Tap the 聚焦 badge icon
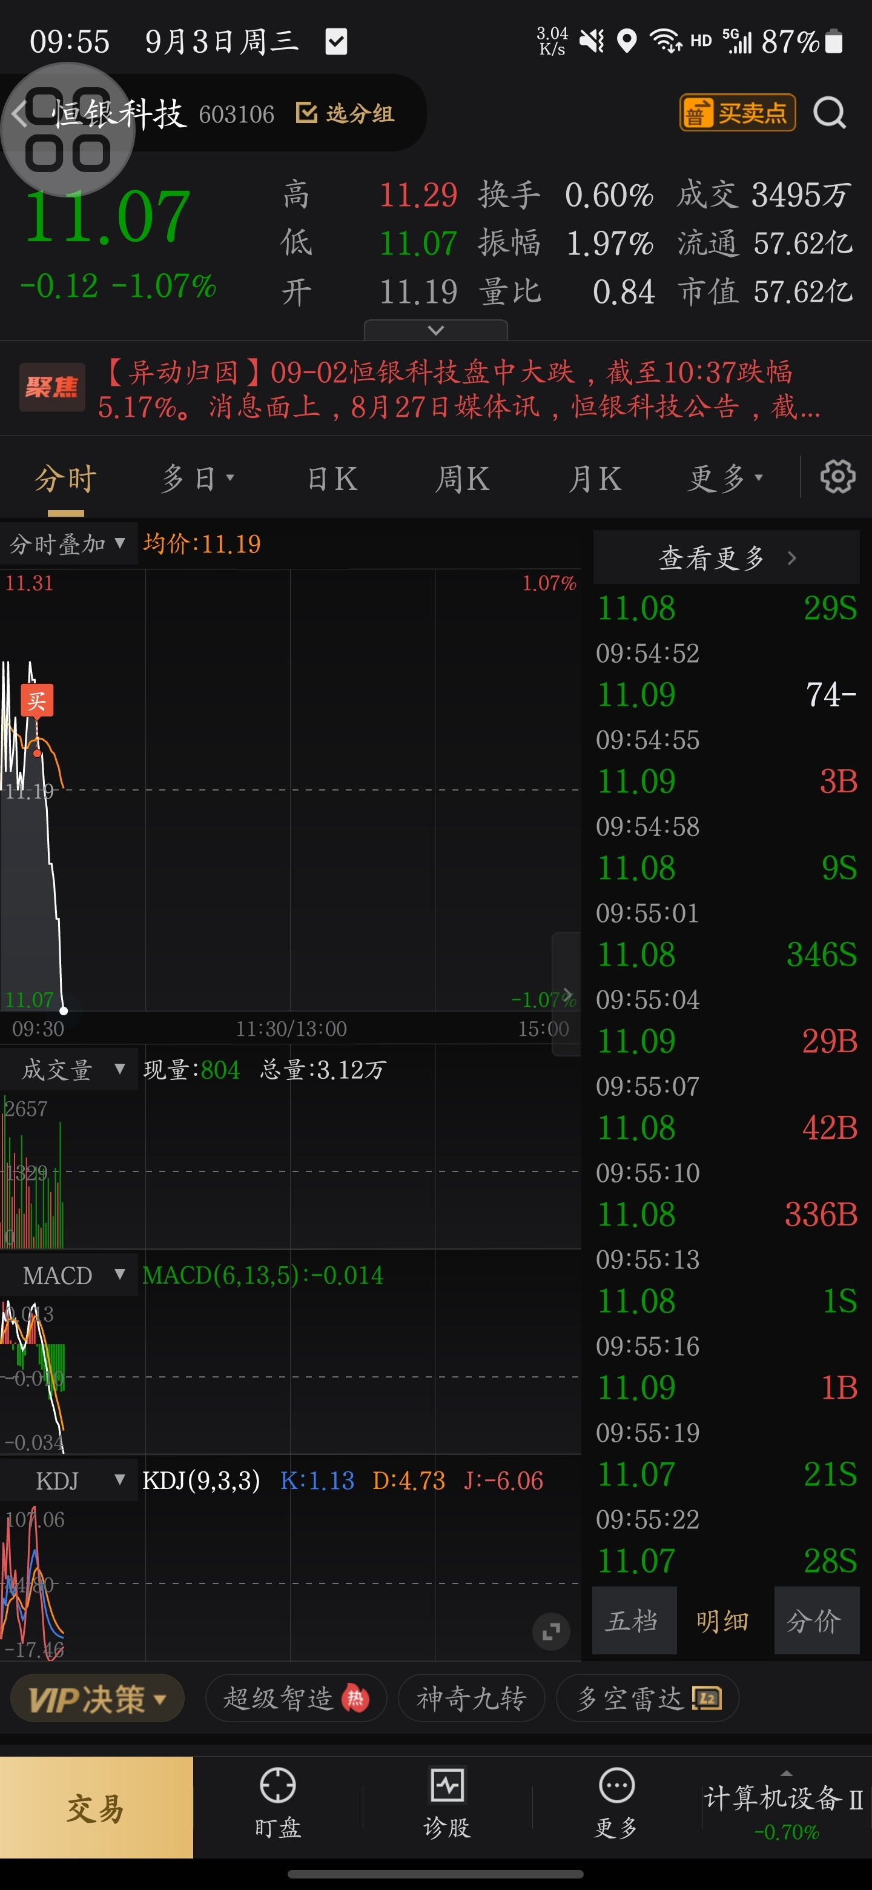Image resolution: width=872 pixels, height=1890 pixels. [51, 386]
